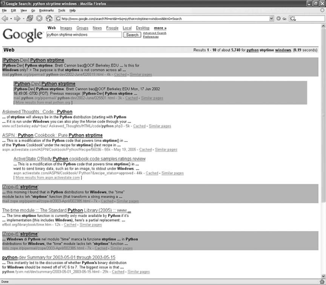Reload the current page
Image resolution: width=326 pixels, height=285 pixels.
[x=30, y=18]
